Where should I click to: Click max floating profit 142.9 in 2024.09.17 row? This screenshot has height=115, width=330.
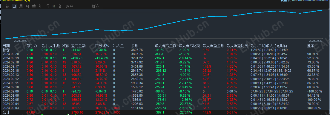pyautogui.click(x=207, y=67)
